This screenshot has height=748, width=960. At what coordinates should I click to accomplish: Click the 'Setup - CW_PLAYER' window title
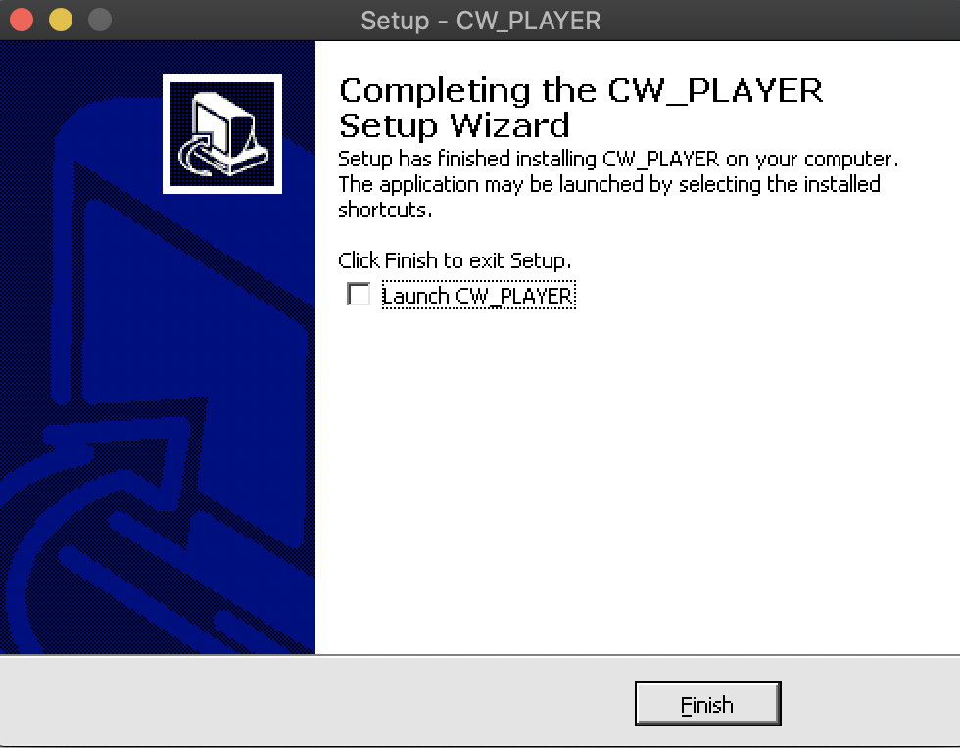point(481,21)
